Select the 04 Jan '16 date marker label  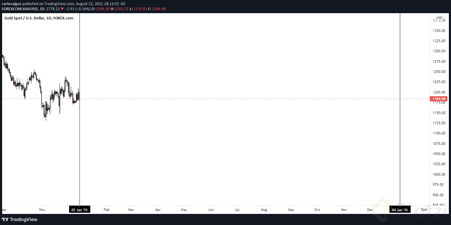coord(400,210)
